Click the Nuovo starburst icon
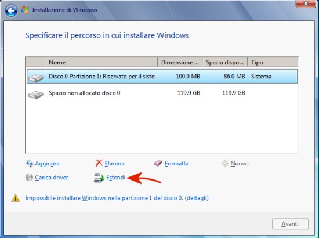This screenshot has height=238, width=319. pyautogui.click(x=225, y=163)
